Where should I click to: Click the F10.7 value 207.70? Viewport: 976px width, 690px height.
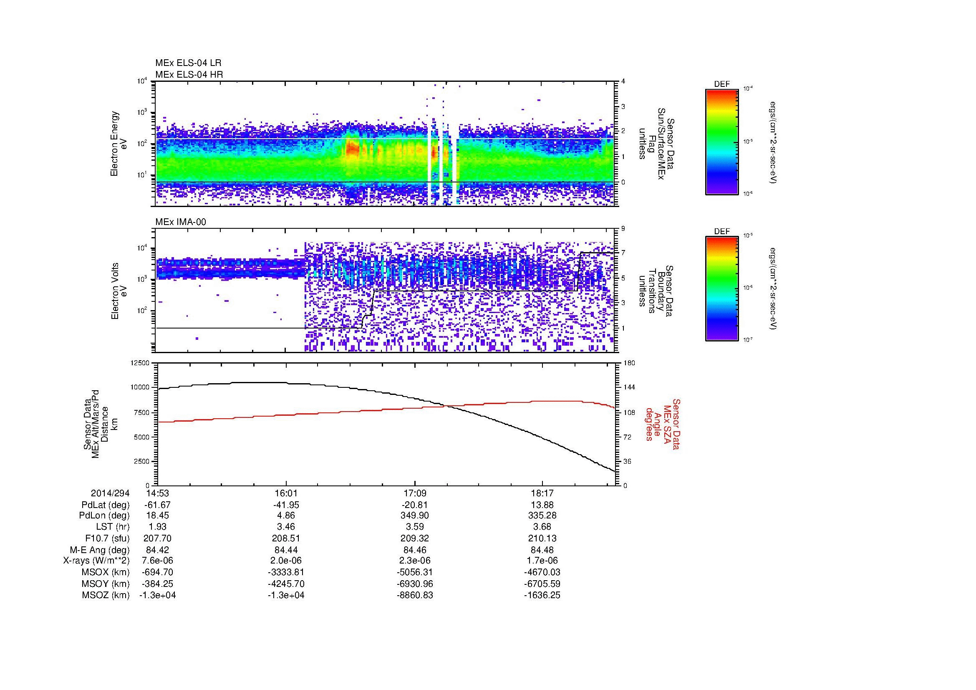pyautogui.click(x=157, y=538)
